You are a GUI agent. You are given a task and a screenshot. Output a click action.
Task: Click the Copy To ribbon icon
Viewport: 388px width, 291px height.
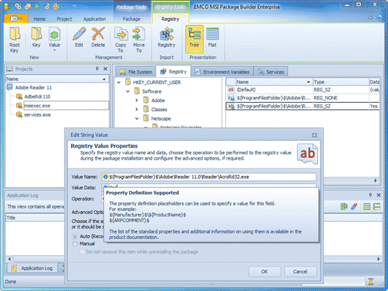pyautogui.click(x=120, y=40)
